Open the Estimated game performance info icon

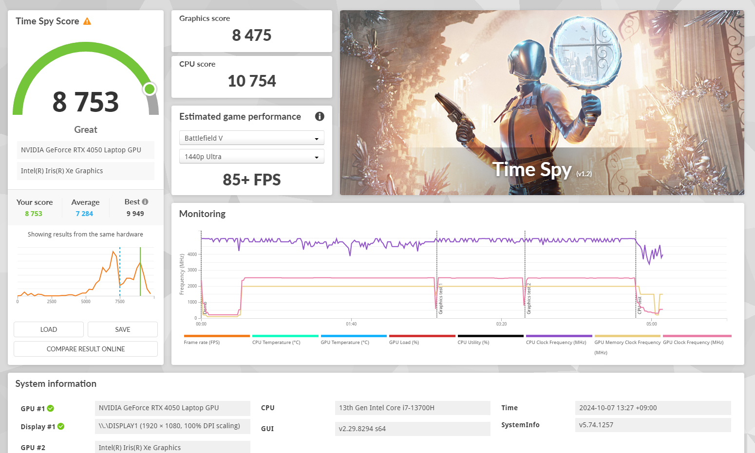click(320, 116)
